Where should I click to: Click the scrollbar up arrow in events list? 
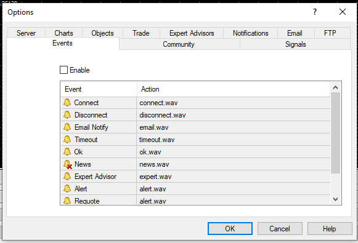[335, 87]
